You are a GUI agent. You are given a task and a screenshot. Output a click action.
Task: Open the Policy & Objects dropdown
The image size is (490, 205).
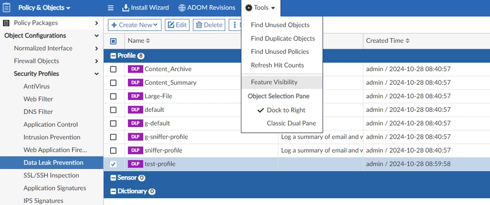(44, 8)
